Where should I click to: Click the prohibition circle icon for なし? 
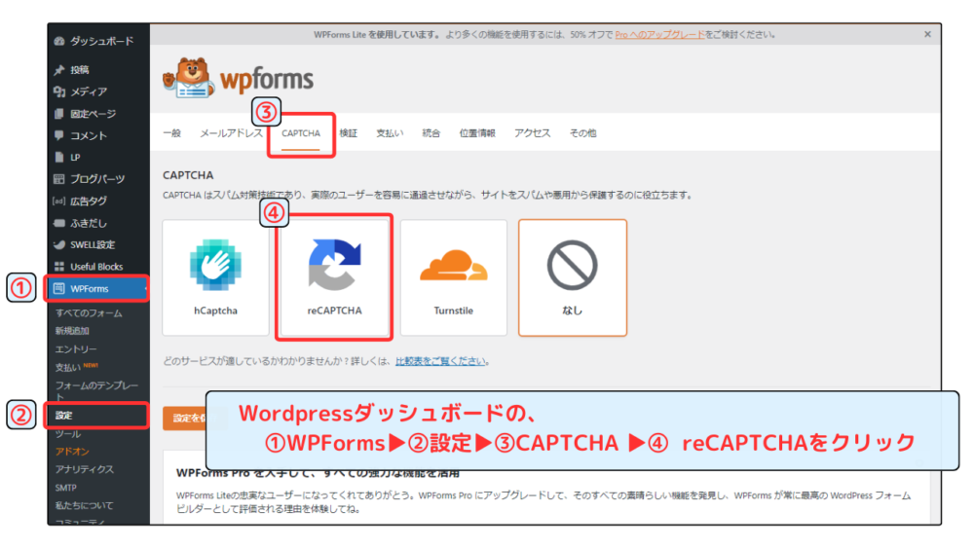pyautogui.click(x=572, y=265)
